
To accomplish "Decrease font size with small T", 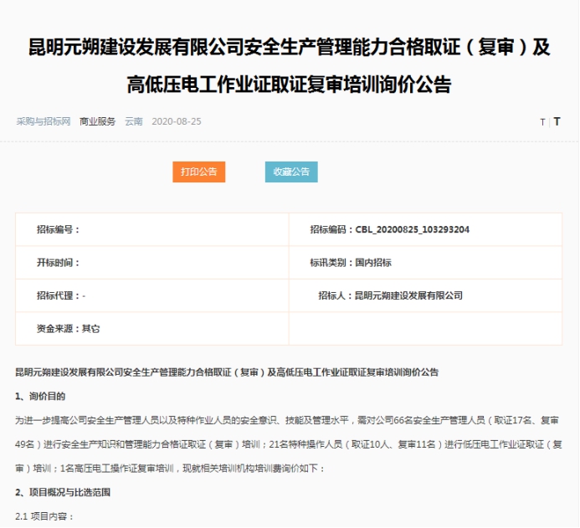I will [542, 122].
